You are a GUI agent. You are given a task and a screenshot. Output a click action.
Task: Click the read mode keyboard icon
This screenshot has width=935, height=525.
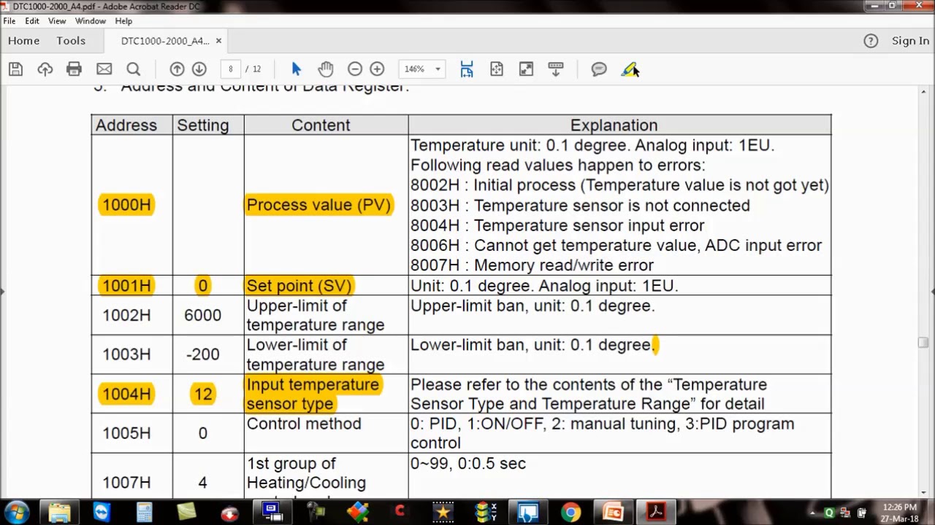tap(556, 69)
